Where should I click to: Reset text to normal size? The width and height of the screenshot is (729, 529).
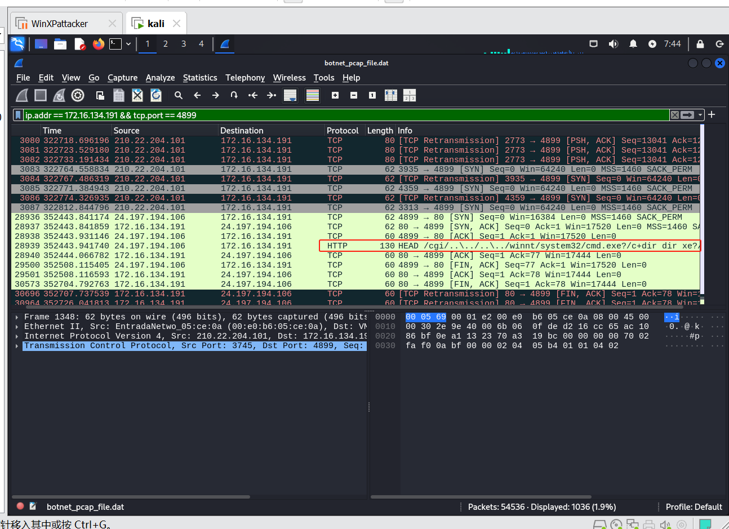372,95
